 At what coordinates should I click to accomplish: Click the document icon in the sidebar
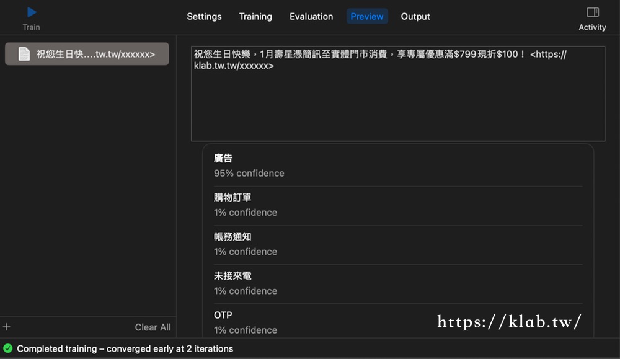(24, 54)
